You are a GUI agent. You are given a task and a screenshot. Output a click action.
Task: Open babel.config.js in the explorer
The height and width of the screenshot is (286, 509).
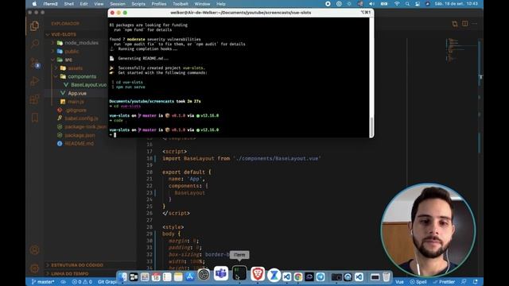click(x=81, y=118)
